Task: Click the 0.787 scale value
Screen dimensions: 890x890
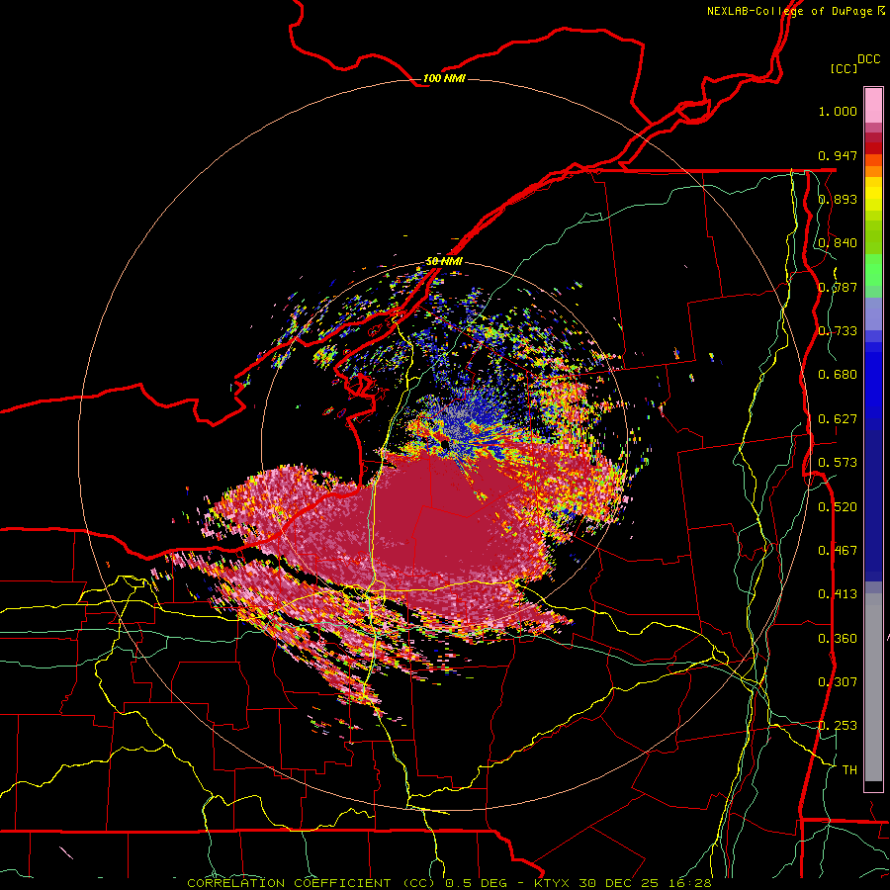Action: [x=838, y=287]
